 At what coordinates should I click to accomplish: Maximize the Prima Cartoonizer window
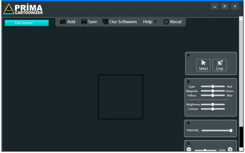(225, 6)
